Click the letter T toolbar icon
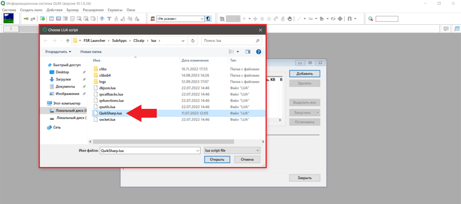This screenshot has width=461, height=204. pyautogui.click(x=109, y=18)
